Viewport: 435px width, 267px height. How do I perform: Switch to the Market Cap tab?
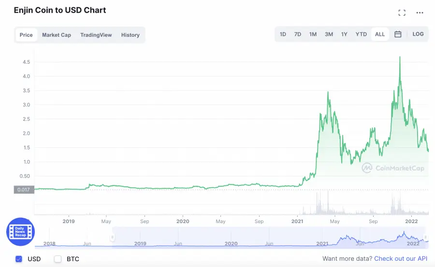pos(57,35)
